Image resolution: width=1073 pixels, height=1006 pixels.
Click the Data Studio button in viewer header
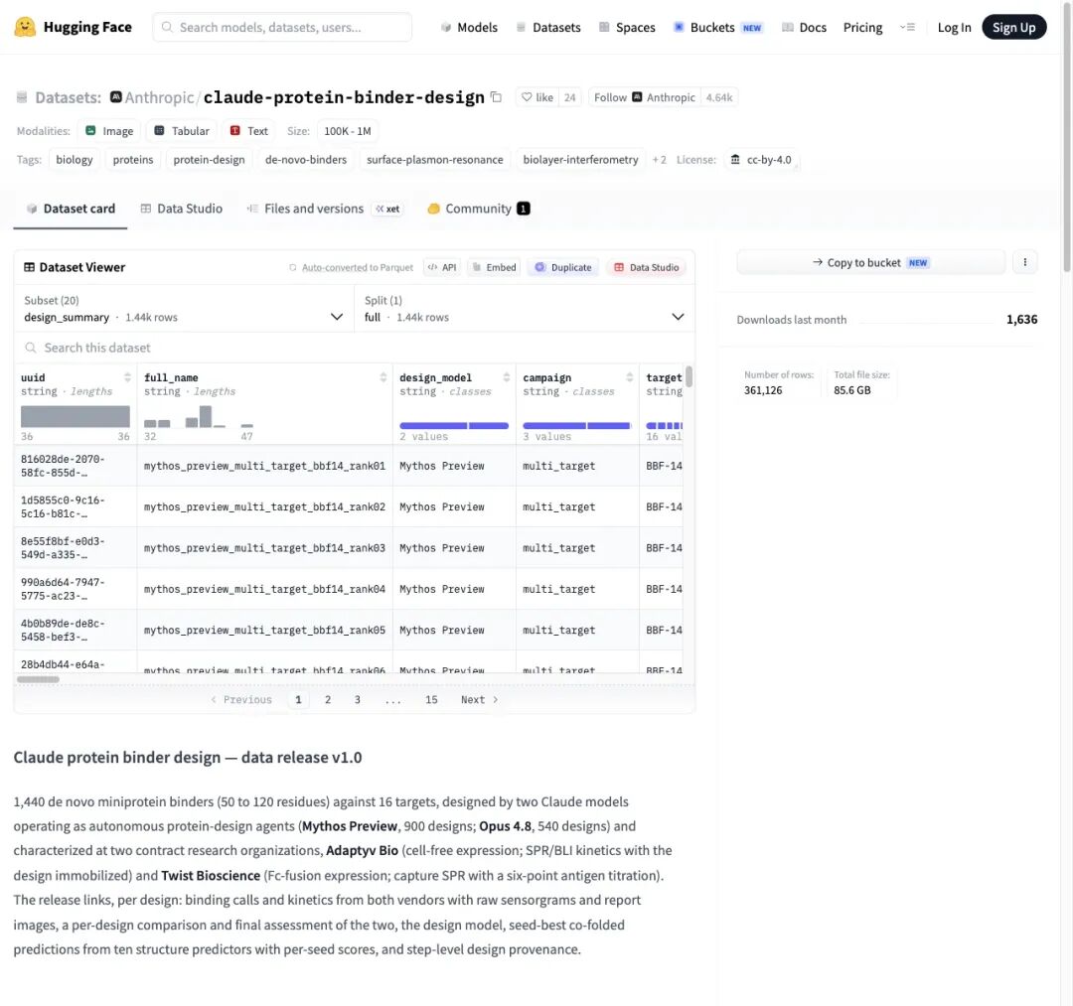pos(647,267)
